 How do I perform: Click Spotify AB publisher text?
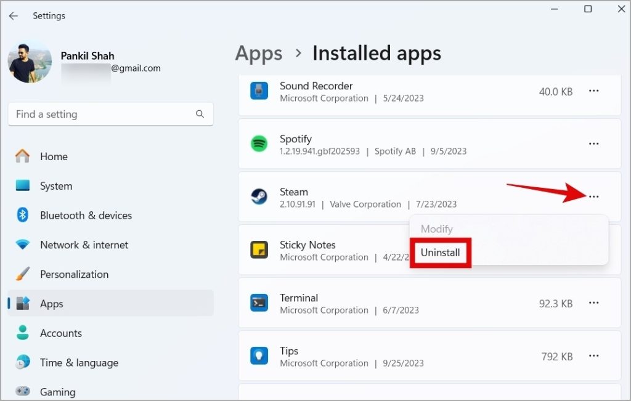395,152
